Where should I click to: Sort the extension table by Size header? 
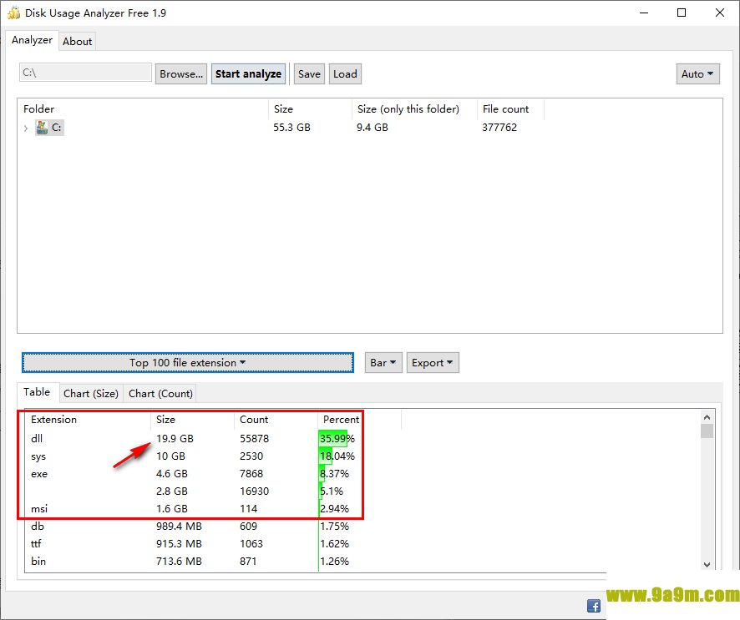[193, 420]
